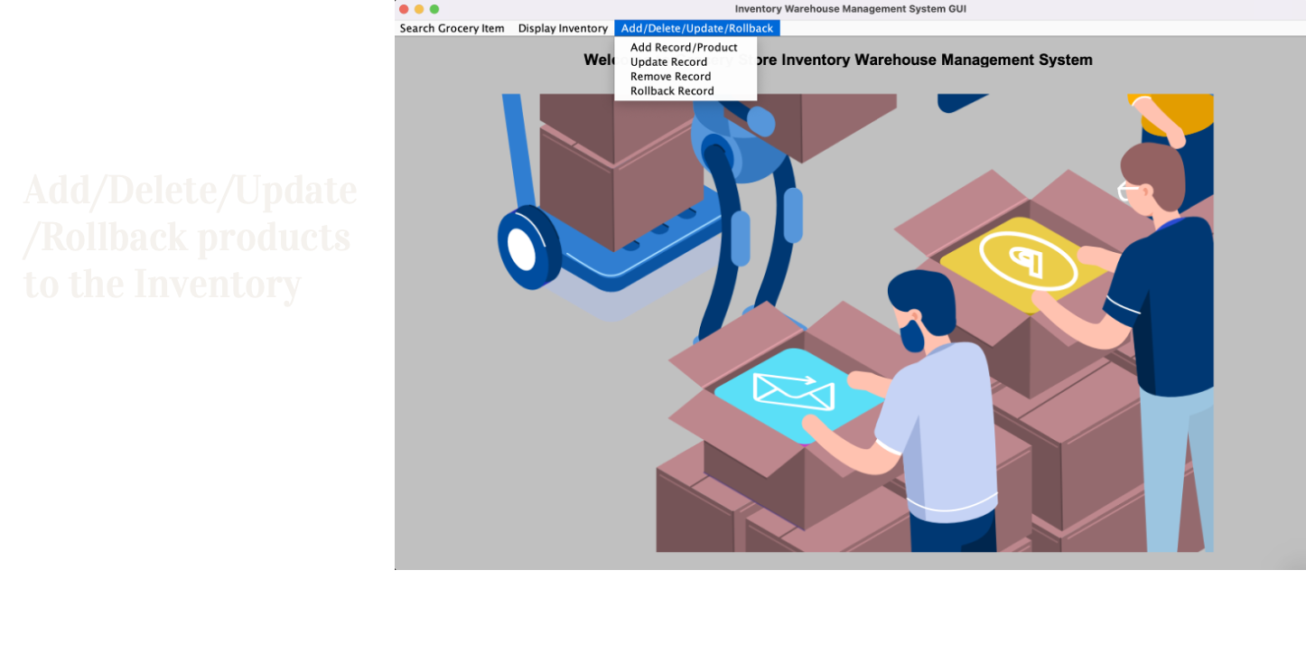
Task: Select the Add Record/Product menu entry
Action: point(684,47)
